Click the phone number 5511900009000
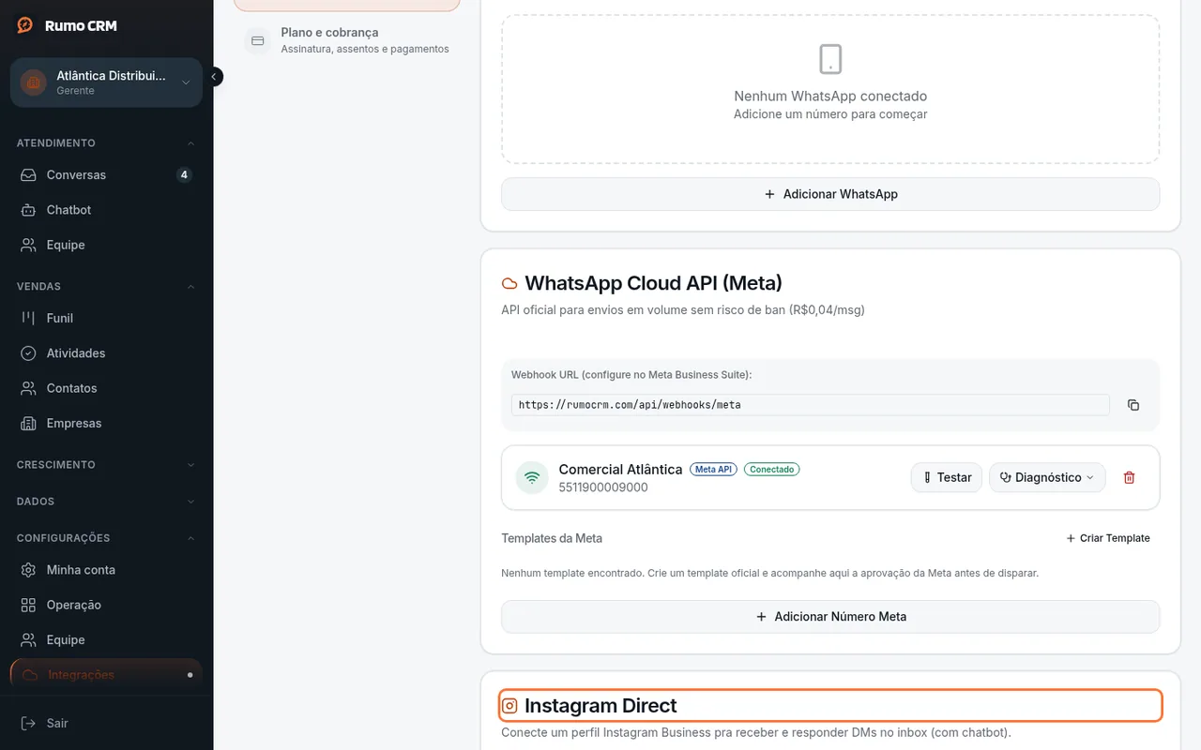The width and height of the screenshot is (1201, 750). pyautogui.click(x=603, y=487)
